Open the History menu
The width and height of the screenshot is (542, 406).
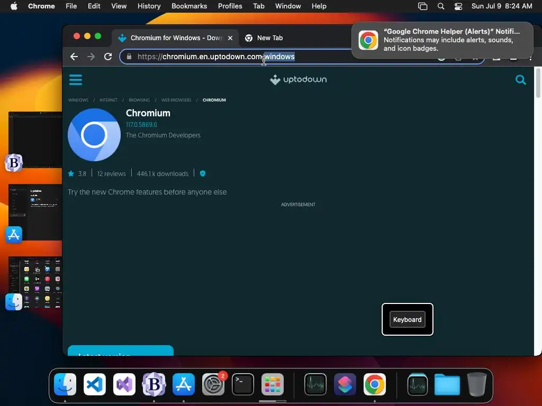149,6
